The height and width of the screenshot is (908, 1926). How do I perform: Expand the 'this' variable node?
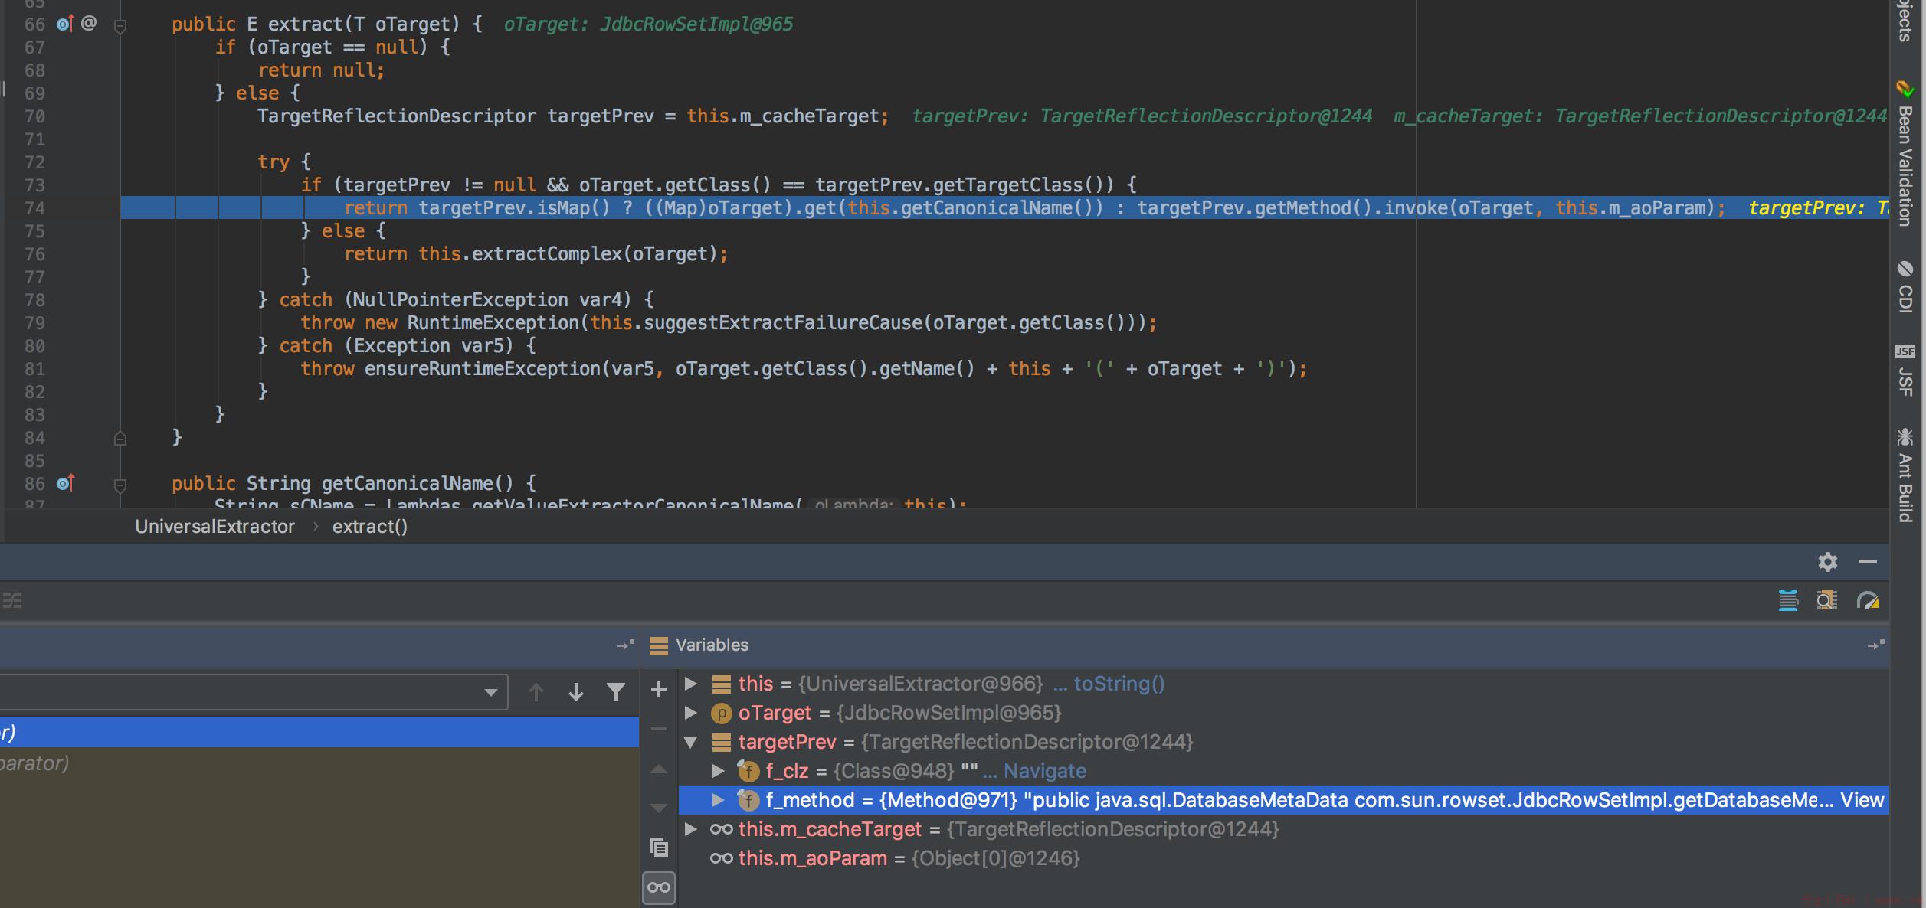coord(690,683)
